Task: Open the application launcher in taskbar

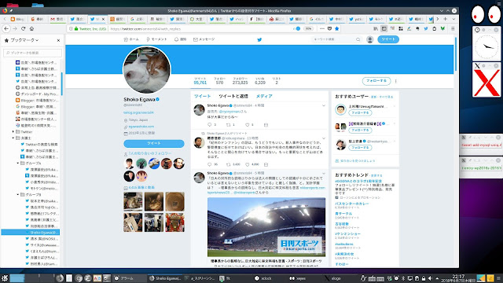Action: pyautogui.click(x=5, y=278)
